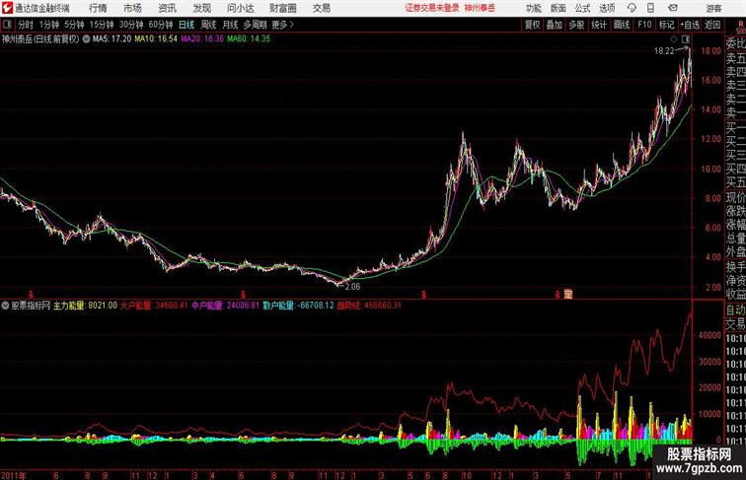Click the 自动 label in side panel
Image resolution: width=746 pixels, height=480 pixels.
[x=735, y=309]
